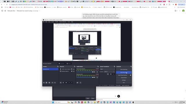Click Start Recording button
The width and height of the screenshot is (186, 104).
click(x=124, y=73)
